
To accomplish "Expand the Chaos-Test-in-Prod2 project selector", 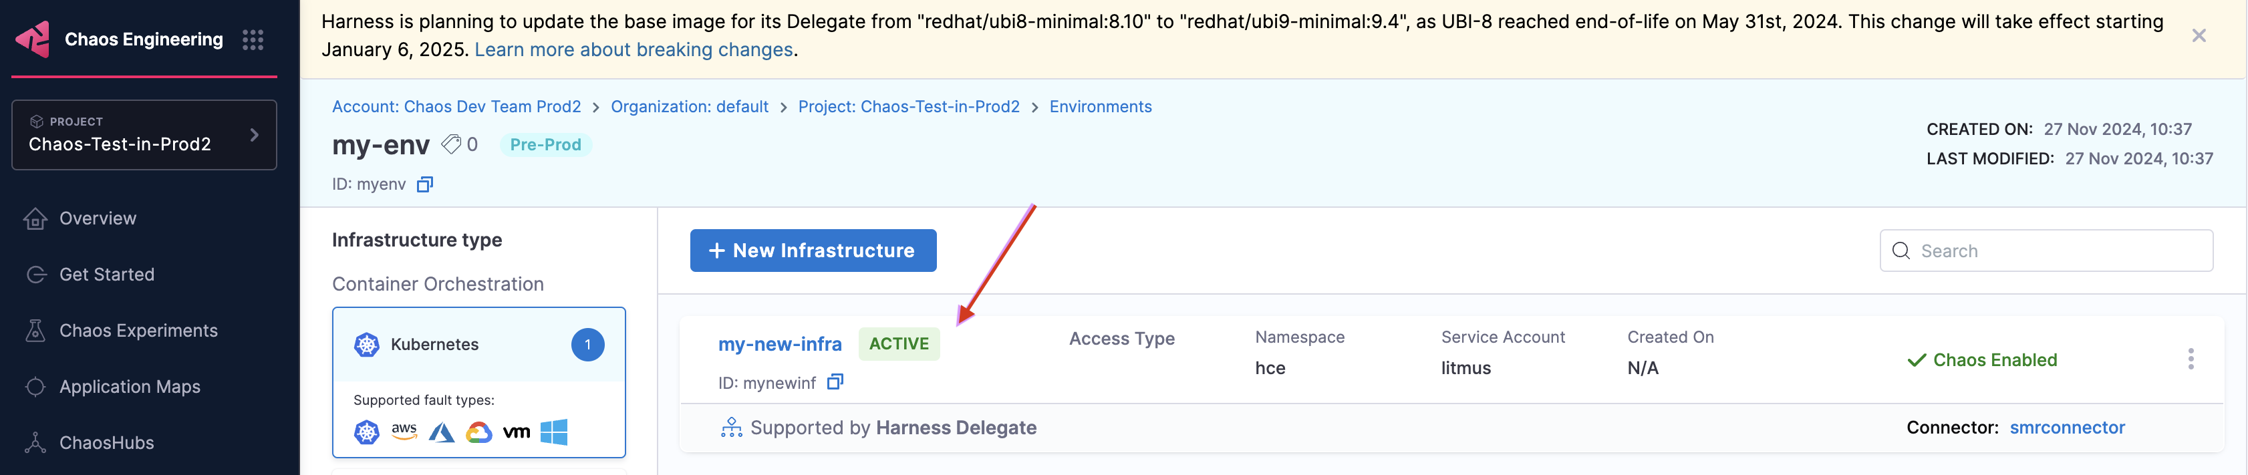I will 144,134.
